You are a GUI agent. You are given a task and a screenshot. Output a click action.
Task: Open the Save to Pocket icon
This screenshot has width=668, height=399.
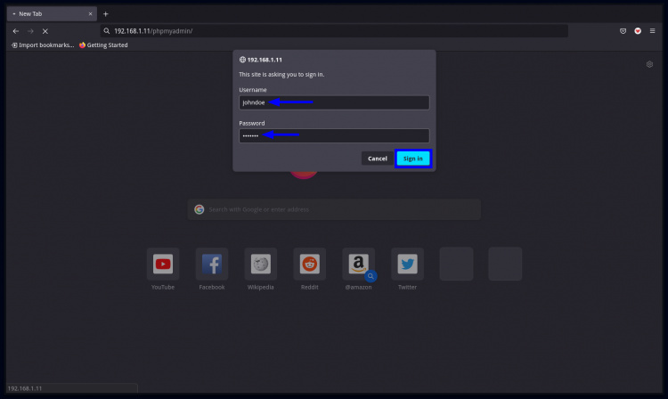(x=623, y=31)
